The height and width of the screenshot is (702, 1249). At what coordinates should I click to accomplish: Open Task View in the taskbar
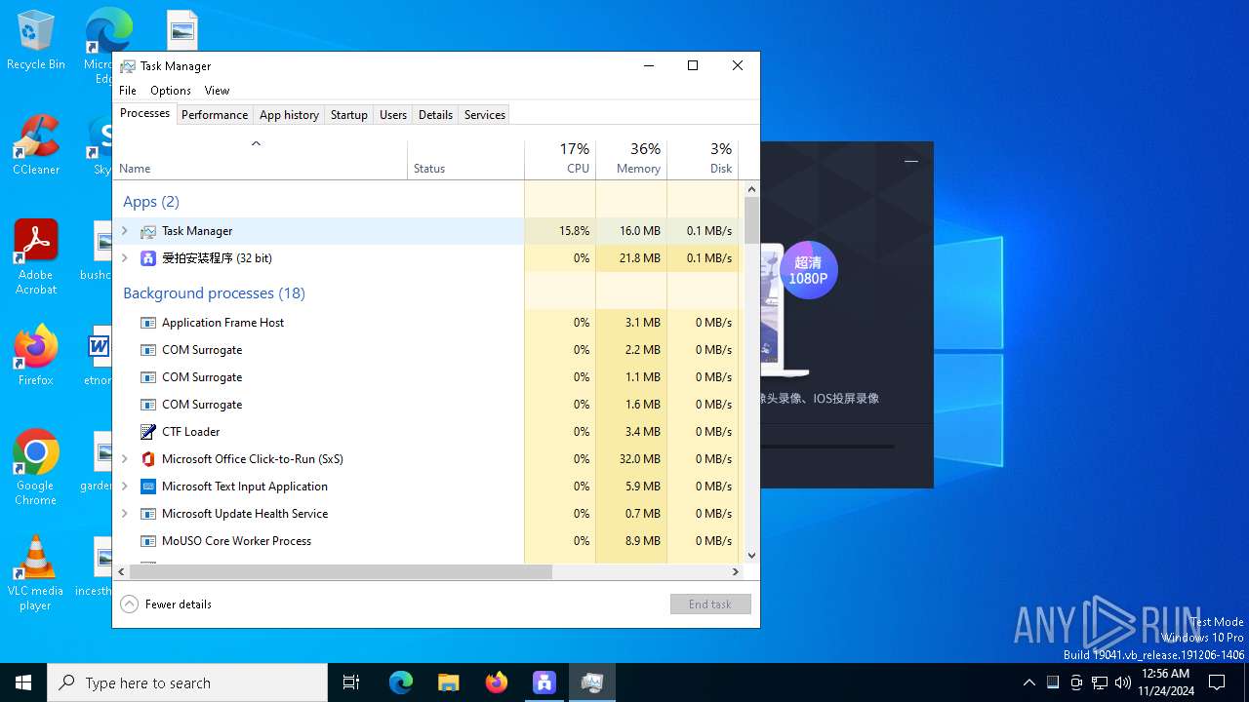click(x=351, y=682)
